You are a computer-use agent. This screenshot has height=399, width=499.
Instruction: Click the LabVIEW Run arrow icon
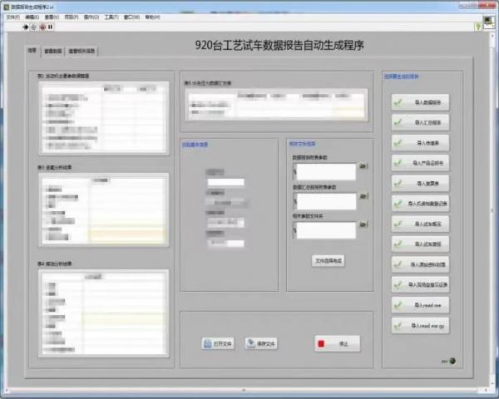[25, 26]
